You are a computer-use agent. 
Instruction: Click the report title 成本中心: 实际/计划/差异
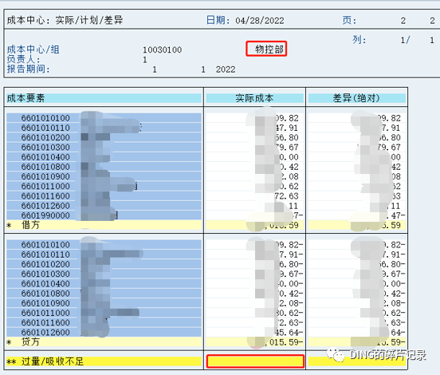point(65,20)
